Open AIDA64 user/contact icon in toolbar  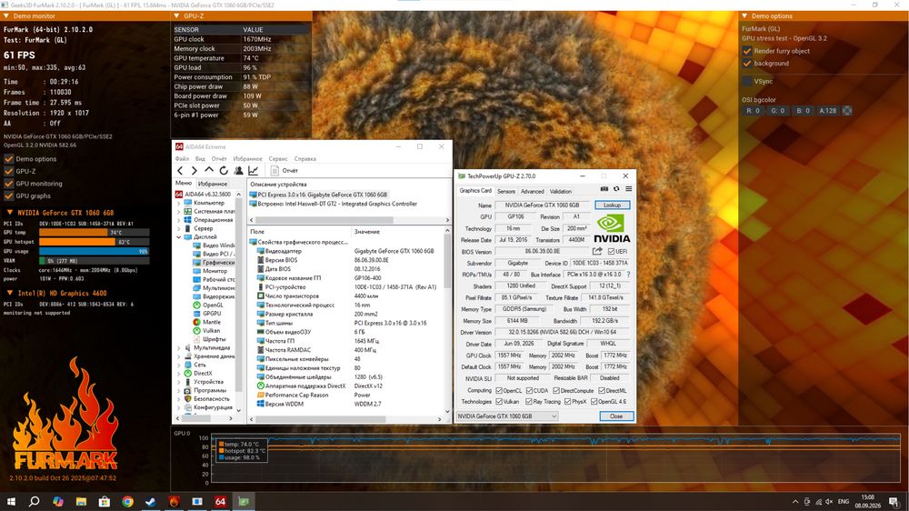[238, 171]
